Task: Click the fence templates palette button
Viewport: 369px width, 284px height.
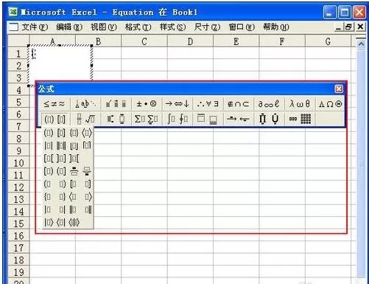Action: (55, 120)
